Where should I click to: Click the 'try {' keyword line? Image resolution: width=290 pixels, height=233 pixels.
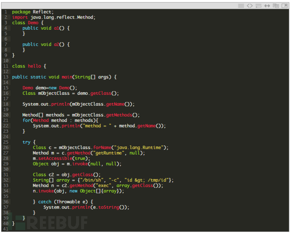(29, 142)
